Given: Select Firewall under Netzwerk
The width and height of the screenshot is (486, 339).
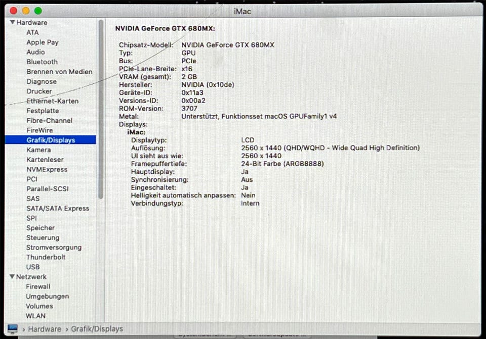Looking at the screenshot, I should [x=38, y=286].
